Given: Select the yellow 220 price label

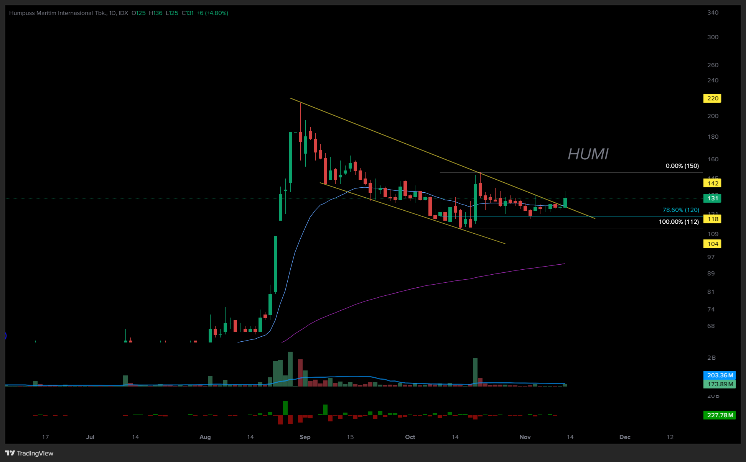Looking at the screenshot, I should pyautogui.click(x=712, y=98).
